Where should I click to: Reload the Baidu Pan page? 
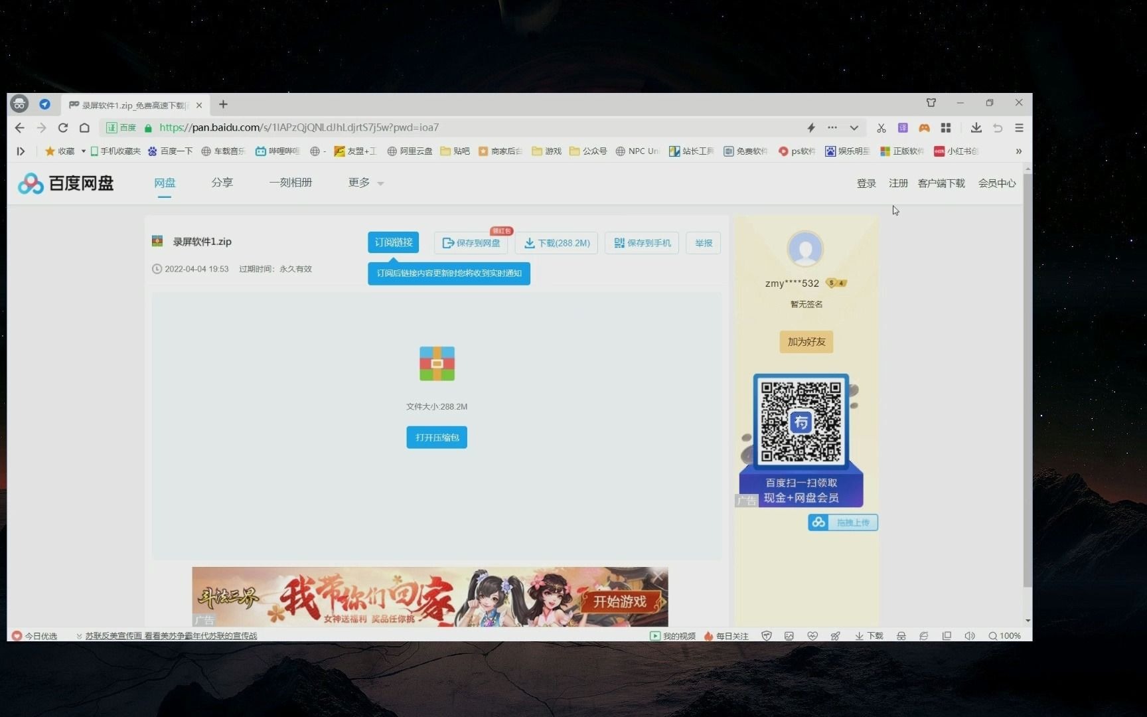[x=63, y=127]
